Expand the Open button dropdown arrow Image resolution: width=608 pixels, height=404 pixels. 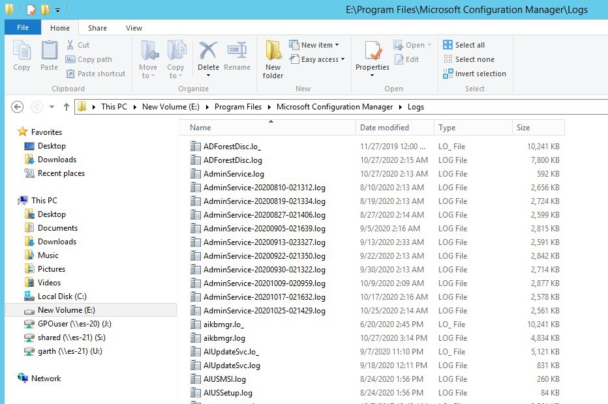pyautogui.click(x=430, y=45)
